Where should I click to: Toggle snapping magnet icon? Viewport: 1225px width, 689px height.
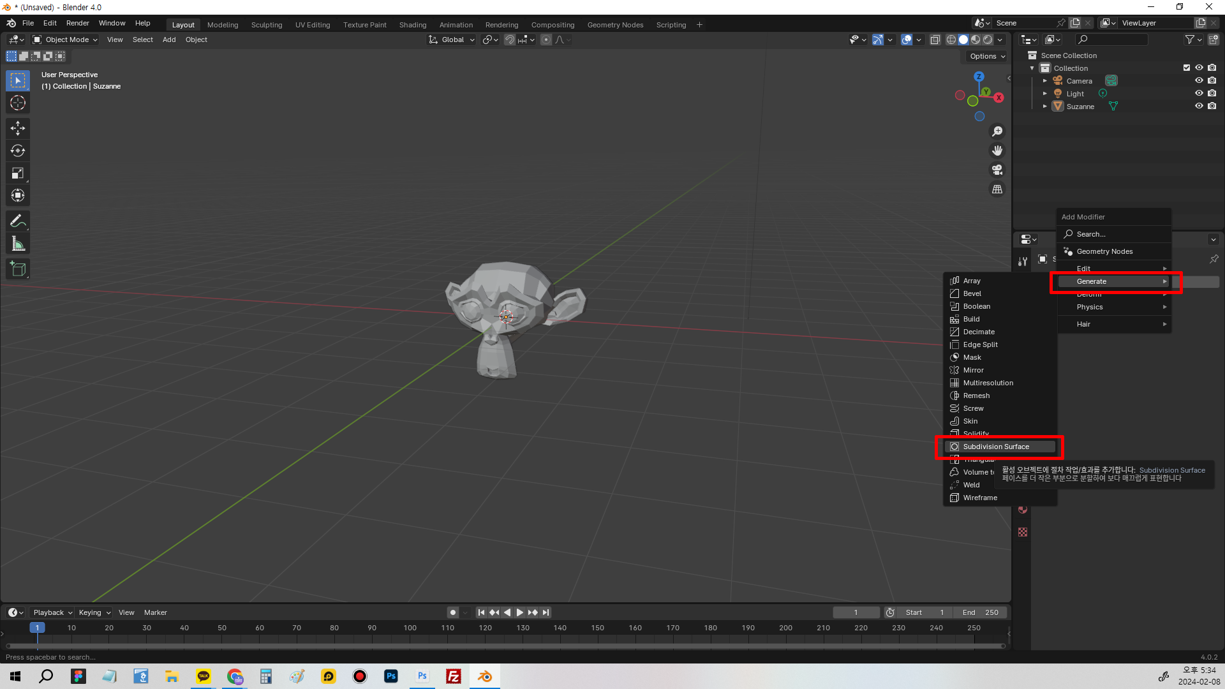coord(510,40)
